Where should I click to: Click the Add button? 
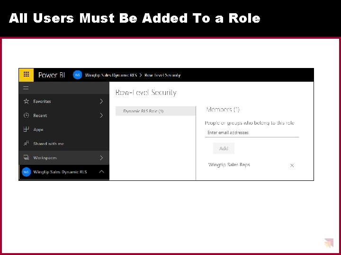click(x=224, y=148)
